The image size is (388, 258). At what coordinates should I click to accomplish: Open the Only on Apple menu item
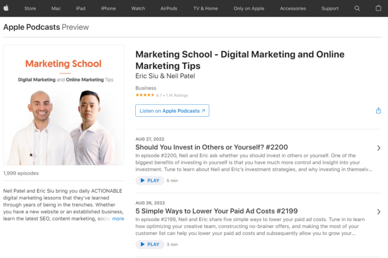pos(249,8)
